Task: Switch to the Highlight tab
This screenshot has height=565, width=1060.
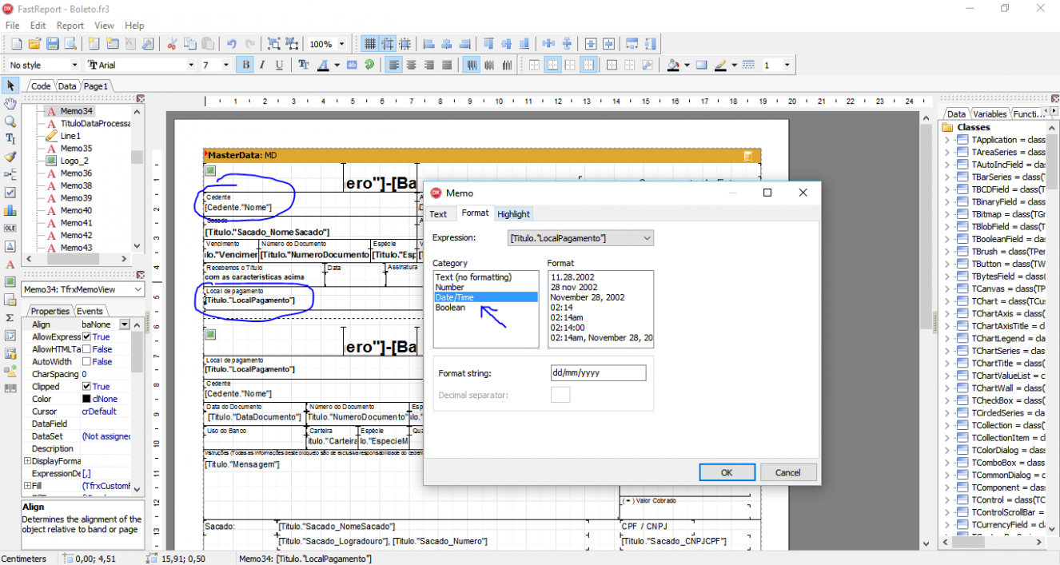Action: pos(513,214)
